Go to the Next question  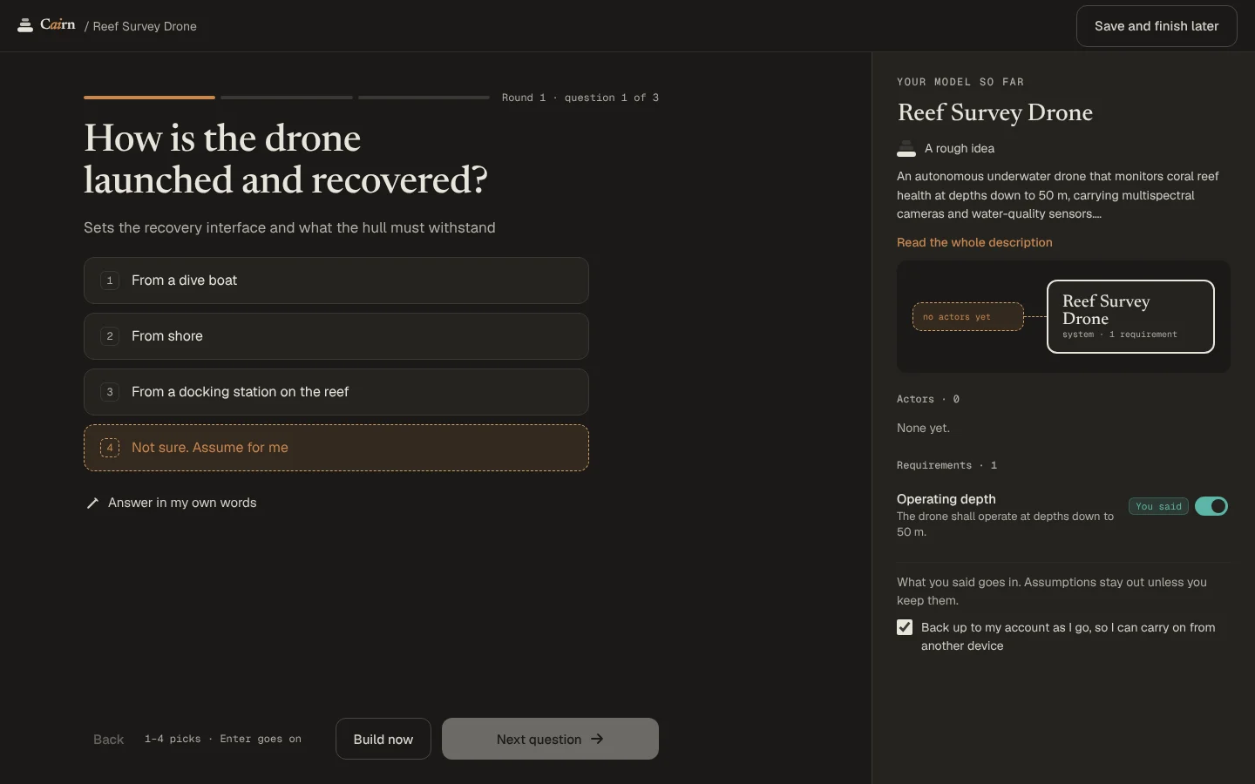[550, 739]
